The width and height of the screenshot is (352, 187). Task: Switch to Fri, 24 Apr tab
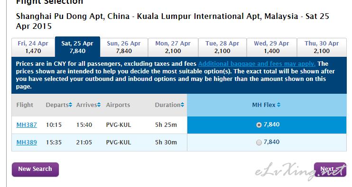click(33, 47)
